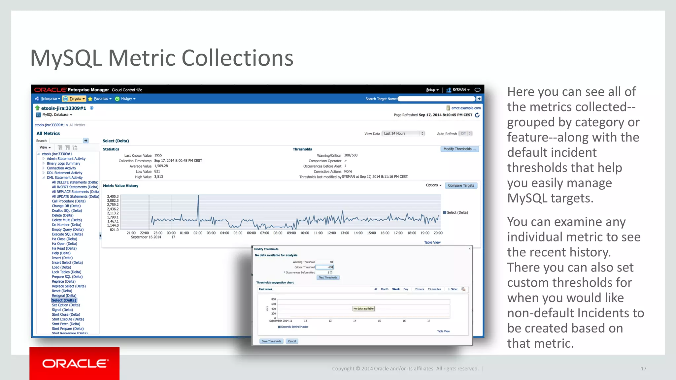Select the 15 minutes range option

pos(434,289)
